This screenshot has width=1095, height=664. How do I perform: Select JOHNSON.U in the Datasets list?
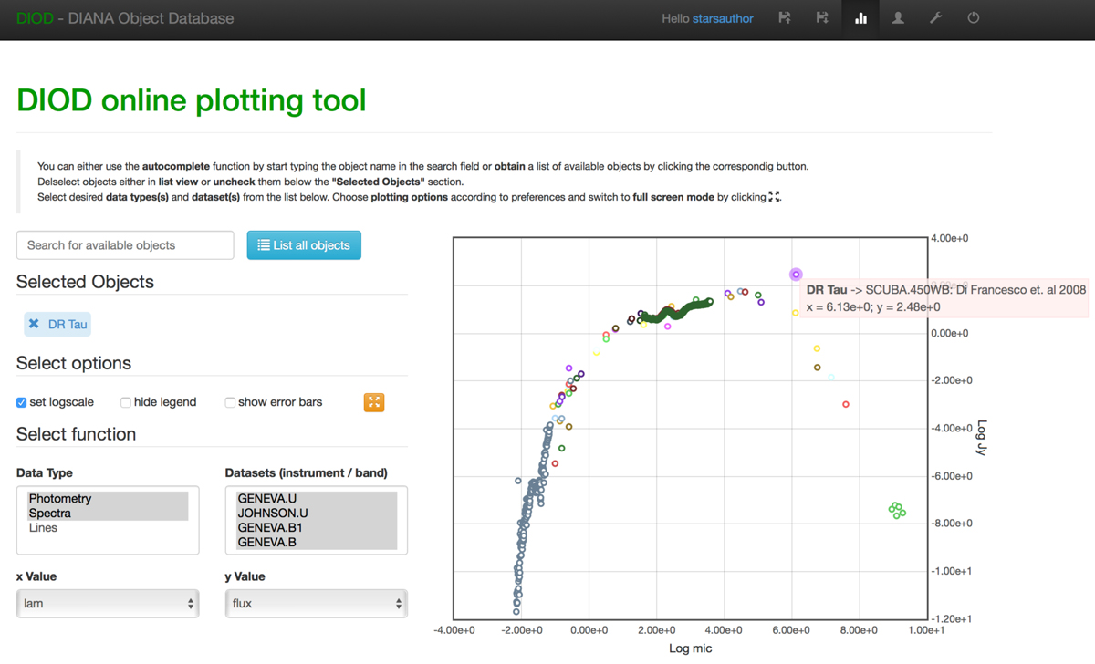(273, 514)
